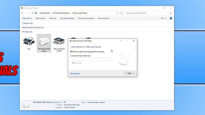The image size is (205, 115).
Task: Open the view options dropdown arrow
Action: pyautogui.click(x=165, y=18)
